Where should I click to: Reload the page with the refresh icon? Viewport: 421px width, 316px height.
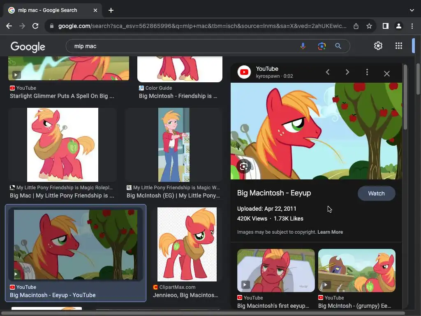point(35,26)
